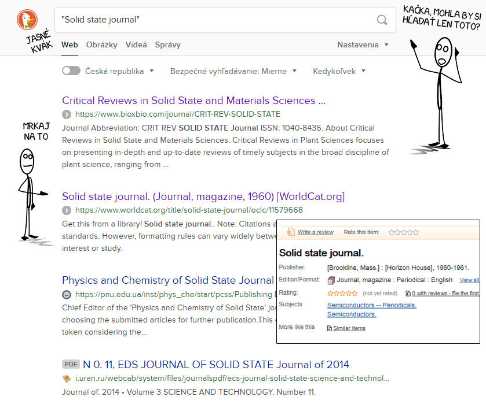The height and width of the screenshot is (408, 486).
Task: Expand the Česká republika region dropdown
Action: [x=152, y=71]
